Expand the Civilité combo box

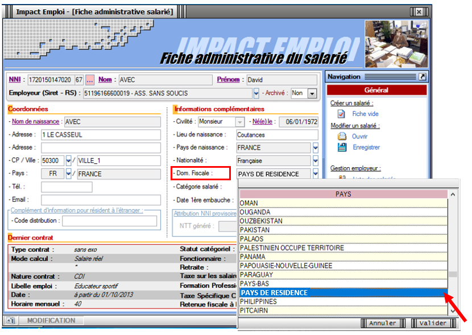point(239,122)
